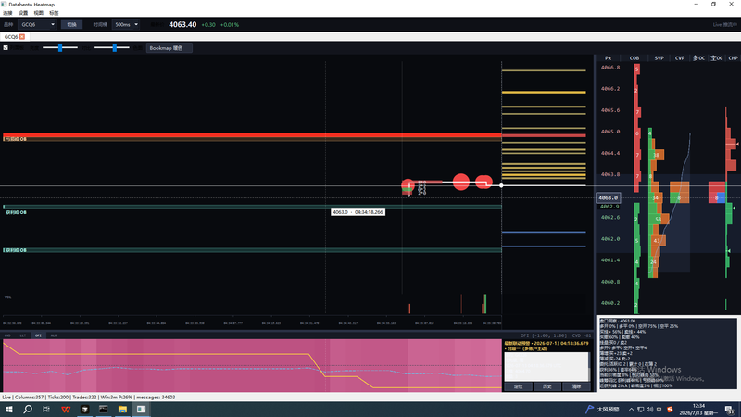Open the Bookmap color scheme selector
The width and height of the screenshot is (741, 417).
pyautogui.click(x=169, y=48)
